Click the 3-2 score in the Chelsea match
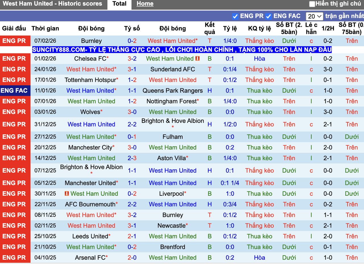The image size is (364, 264). tap(132, 59)
